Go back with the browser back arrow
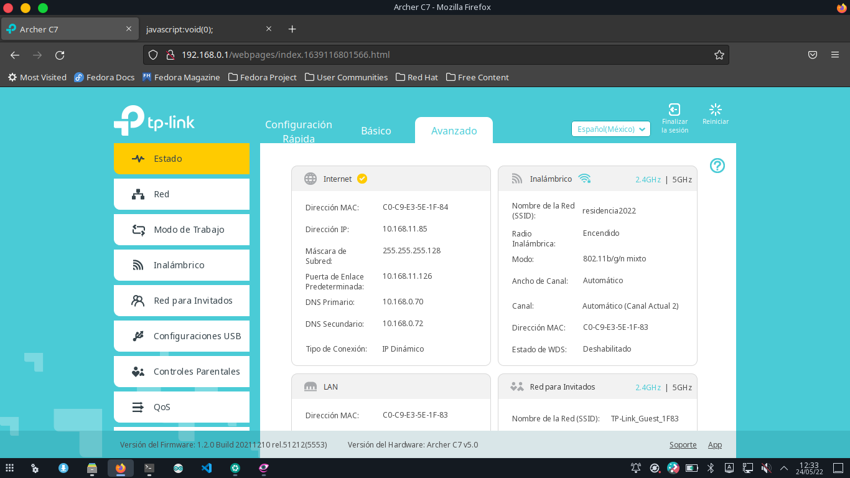 15,55
